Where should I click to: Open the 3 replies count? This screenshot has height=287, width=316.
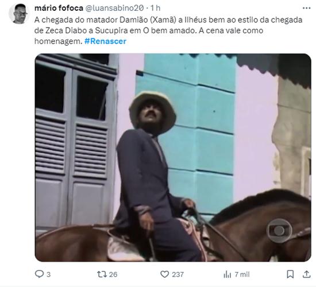pyautogui.click(x=49, y=274)
